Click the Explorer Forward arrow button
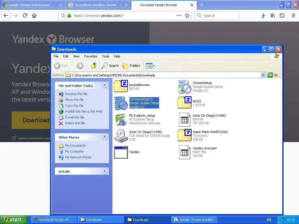 (x=80, y=66)
